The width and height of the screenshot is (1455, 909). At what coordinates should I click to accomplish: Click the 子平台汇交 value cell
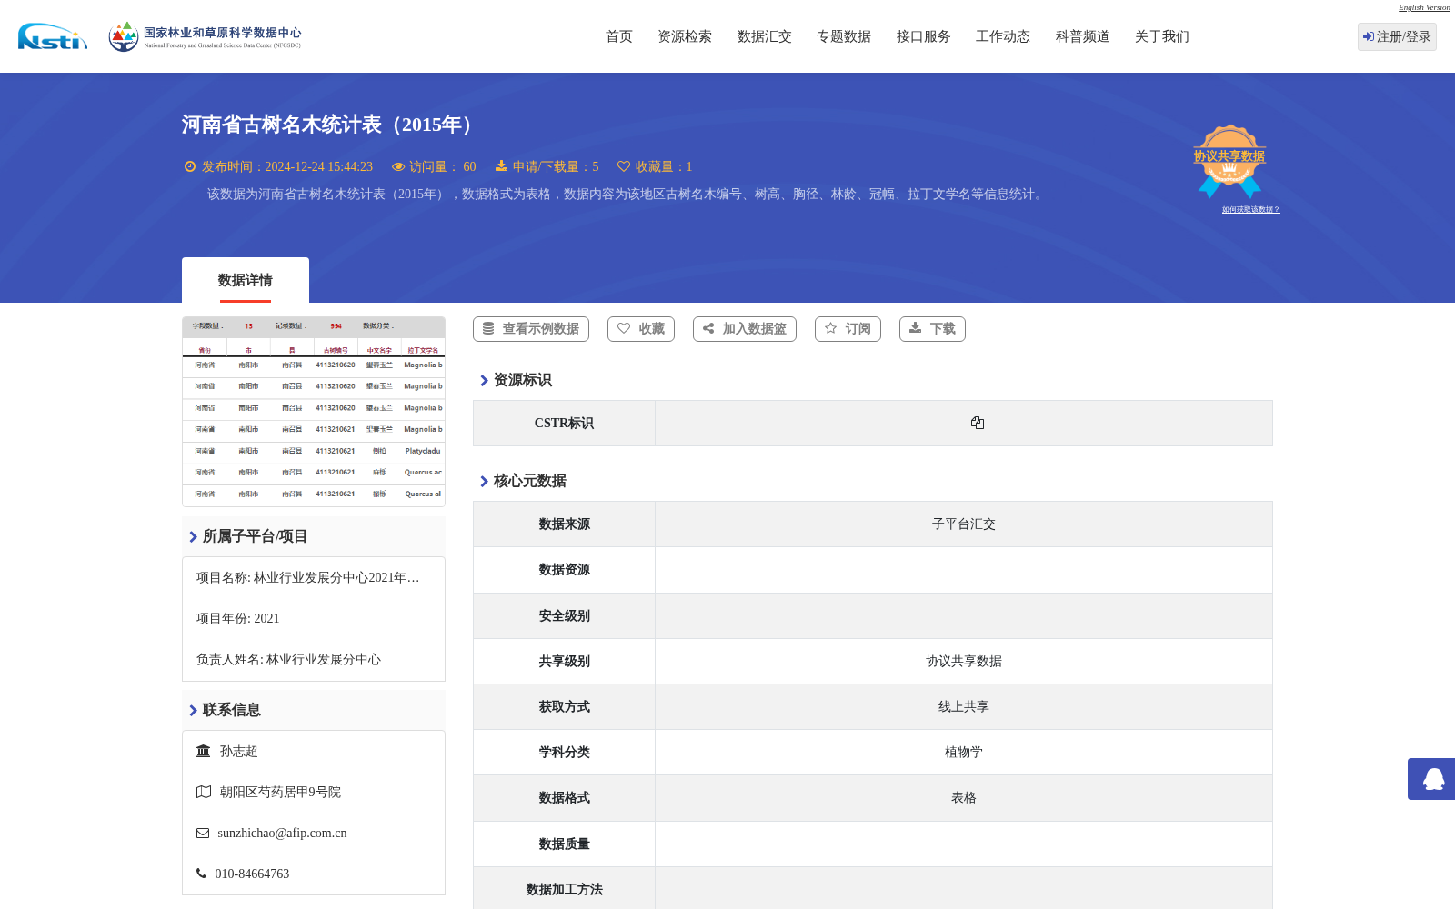tap(964, 524)
